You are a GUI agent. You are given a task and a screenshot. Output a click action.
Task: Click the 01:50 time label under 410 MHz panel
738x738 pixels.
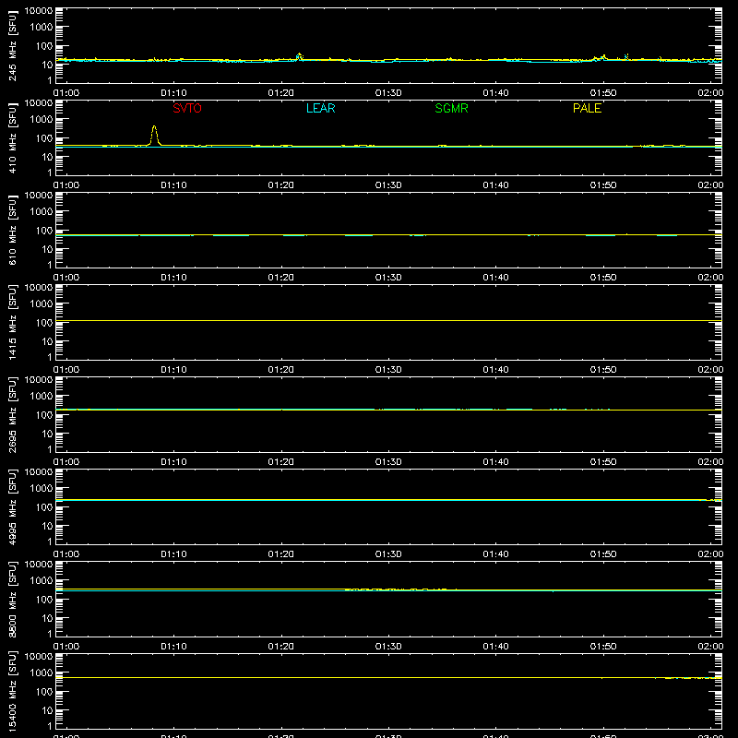click(x=603, y=185)
